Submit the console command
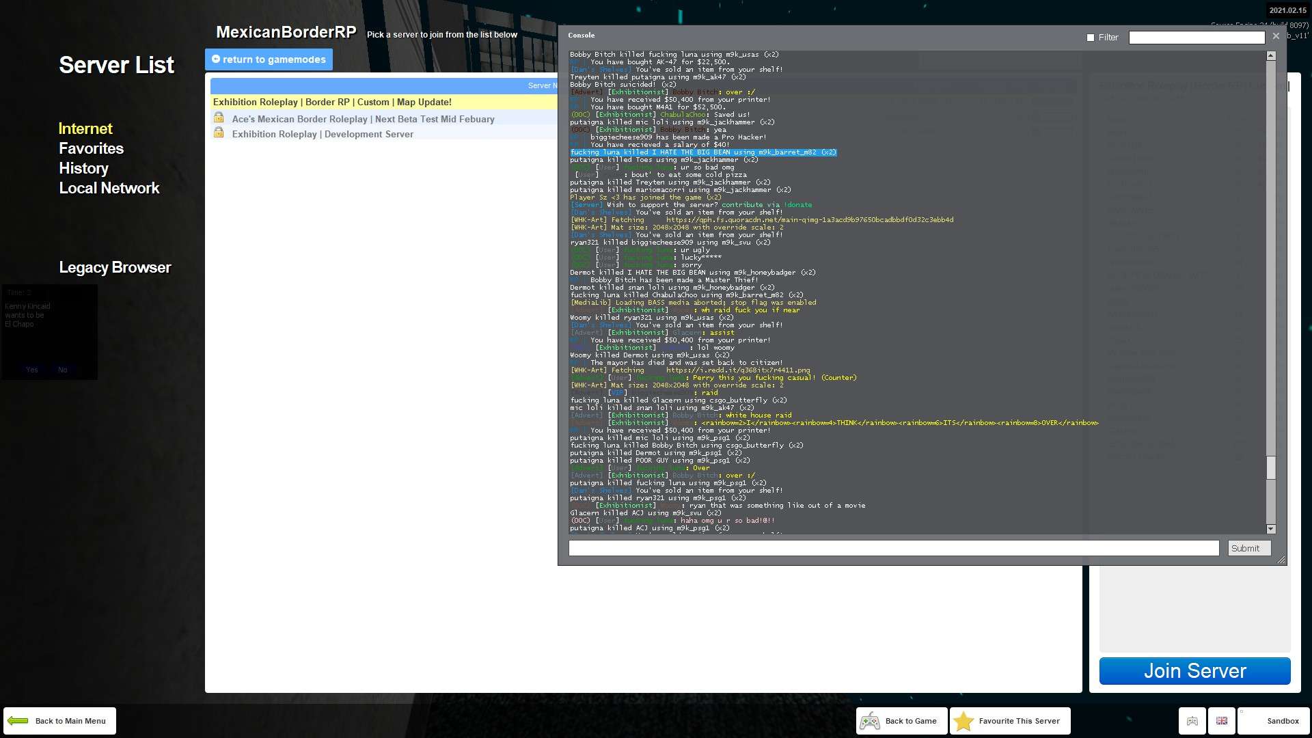Image resolution: width=1312 pixels, height=738 pixels. pos(1249,548)
